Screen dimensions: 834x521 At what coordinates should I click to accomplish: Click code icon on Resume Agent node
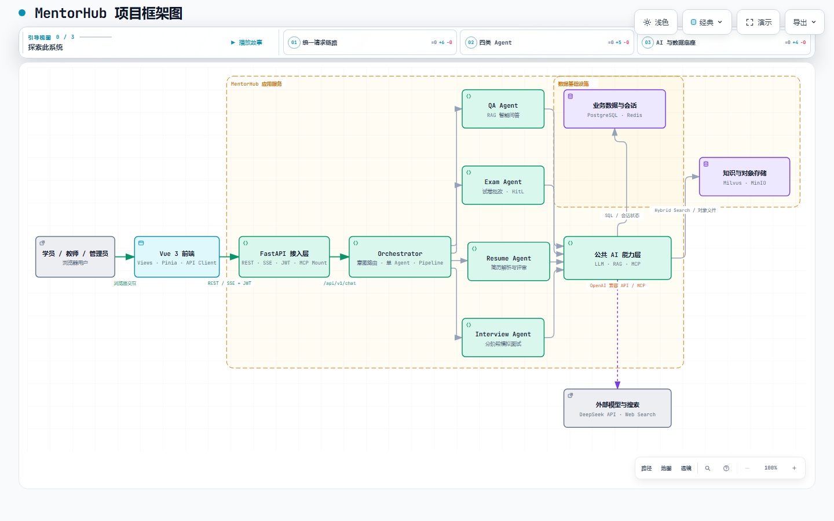click(474, 249)
